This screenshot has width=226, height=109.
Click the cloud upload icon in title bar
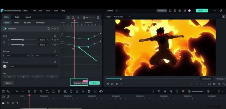point(180,11)
